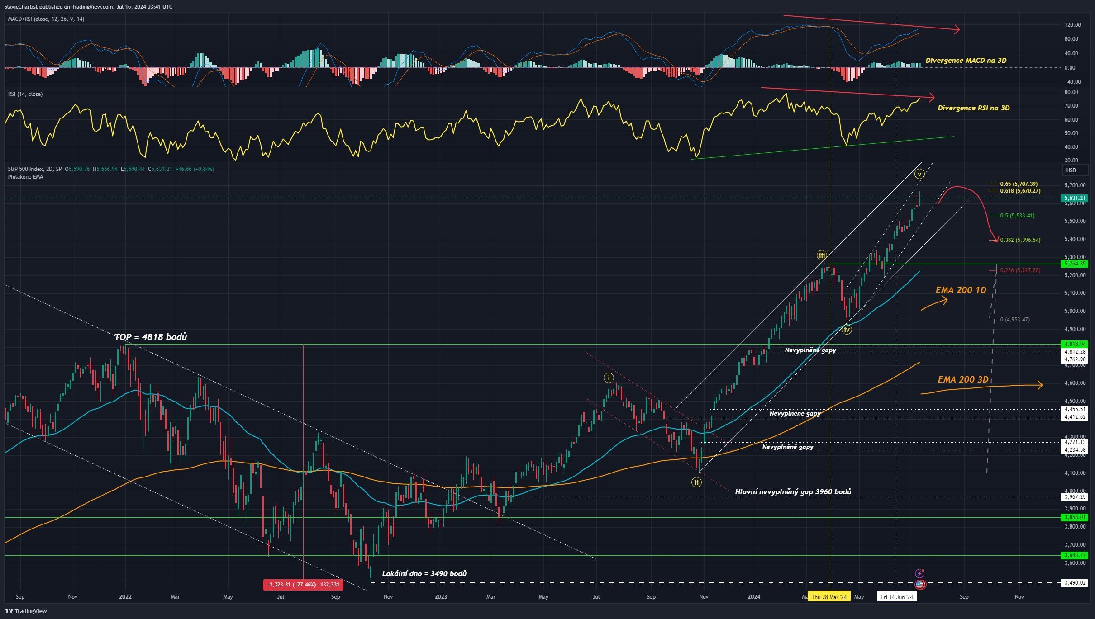Click the 4,762.90 price label

(x=1074, y=359)
